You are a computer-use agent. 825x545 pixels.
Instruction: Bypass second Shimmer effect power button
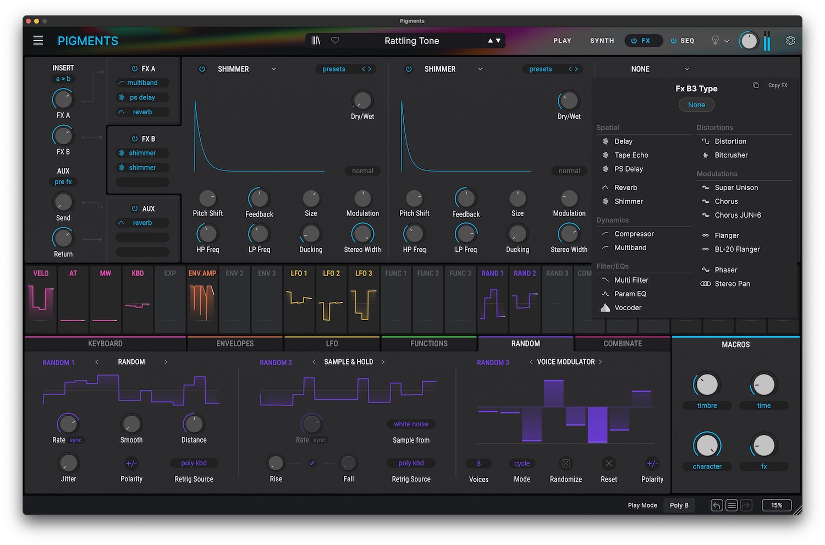409,69
